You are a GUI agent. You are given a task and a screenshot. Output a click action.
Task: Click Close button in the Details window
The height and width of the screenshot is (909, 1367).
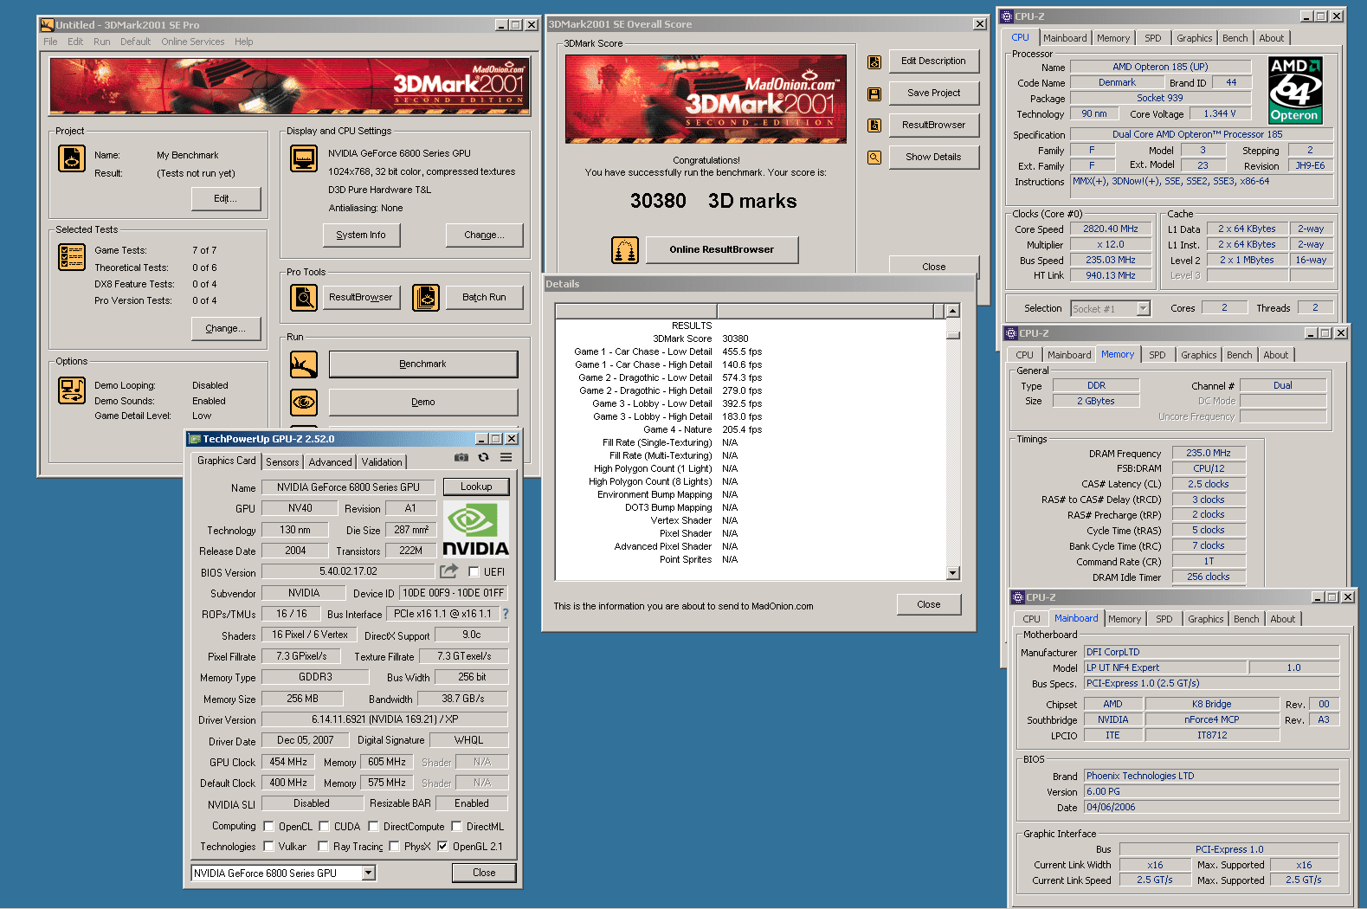[929, 604]
